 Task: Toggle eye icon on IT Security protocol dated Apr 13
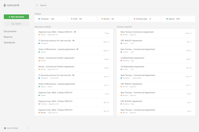(x=73, y=75)
